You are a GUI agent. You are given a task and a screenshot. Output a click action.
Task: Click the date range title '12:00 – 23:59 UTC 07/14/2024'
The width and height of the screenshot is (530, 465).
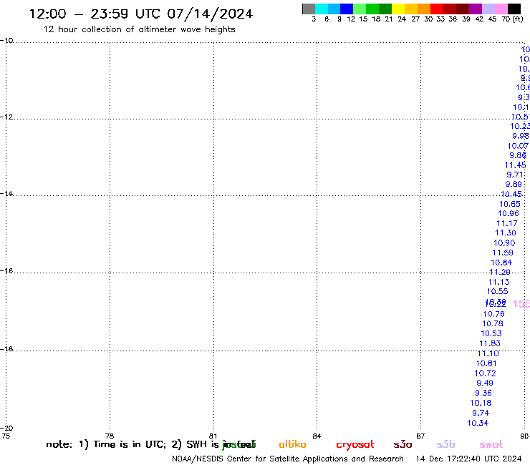tap(141, 14)
